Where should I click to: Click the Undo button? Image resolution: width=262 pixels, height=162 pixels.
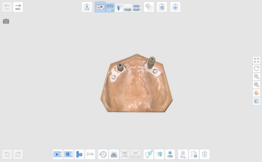[x=7, y=154]
